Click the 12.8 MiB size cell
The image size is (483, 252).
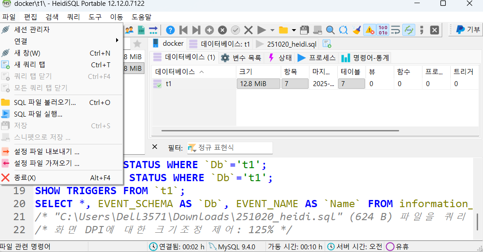(258, 84)
